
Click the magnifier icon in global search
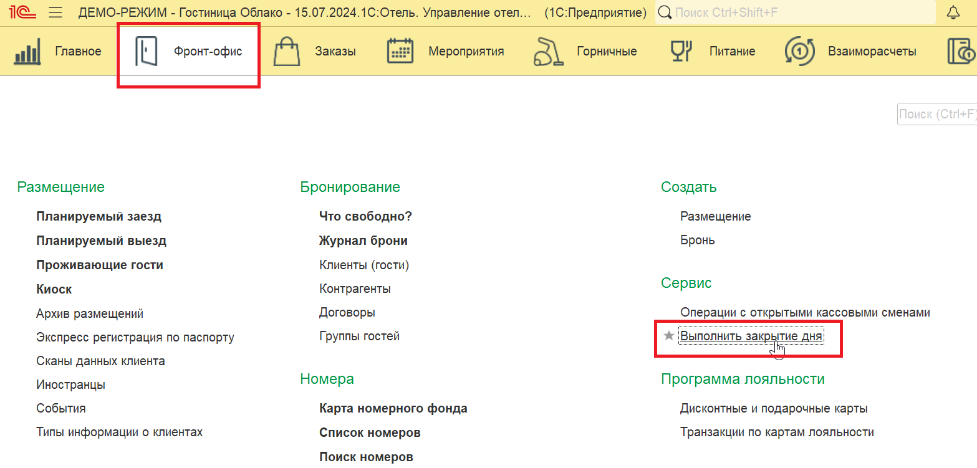point(665,12)
